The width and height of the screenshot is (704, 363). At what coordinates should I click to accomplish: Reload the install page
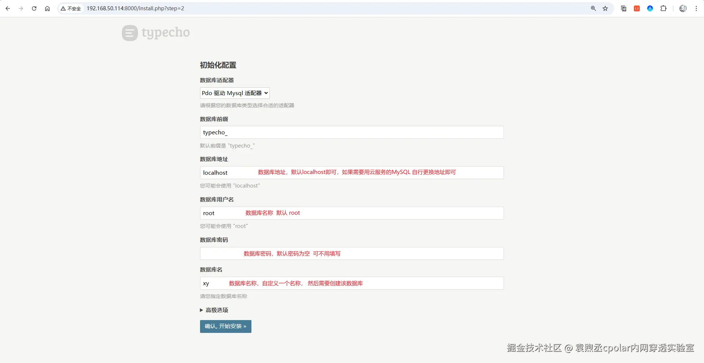[x=34, y=8]
